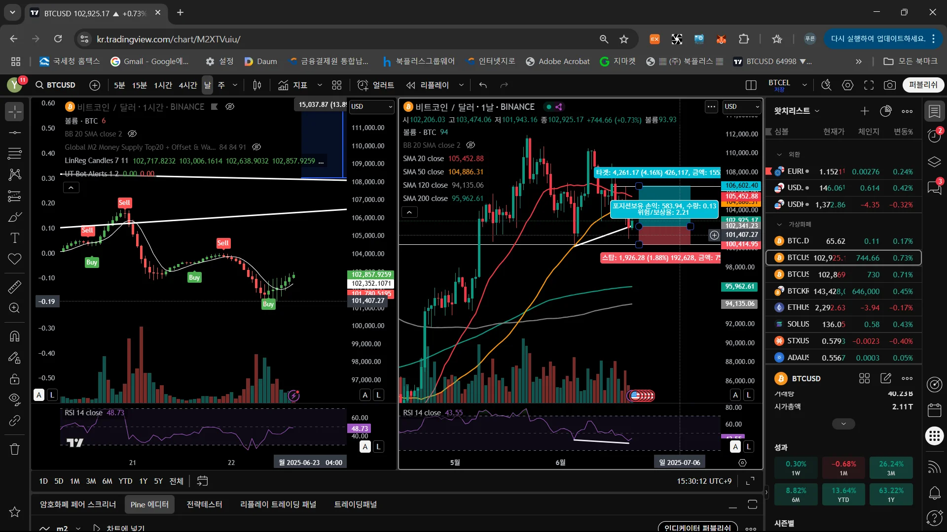Toggle the BB 20 SMA eye on the daily chart
The image size is (947, 532).
(471, 145)
